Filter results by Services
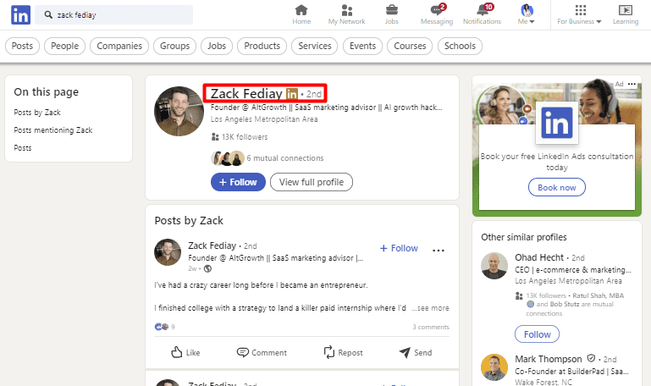 (315, 46)
